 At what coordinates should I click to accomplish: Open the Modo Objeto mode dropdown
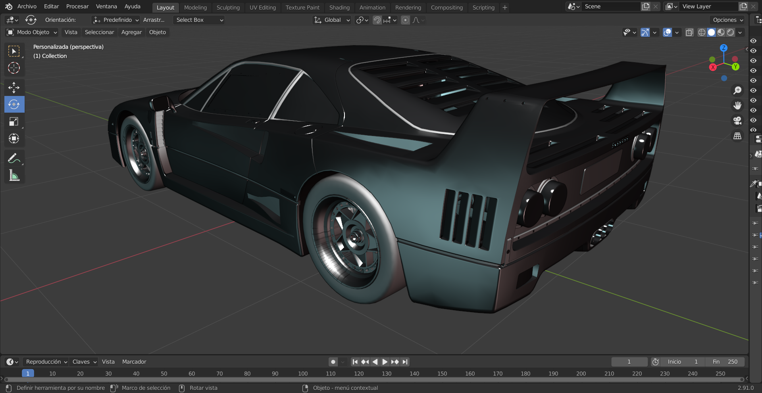pos(32,32)
